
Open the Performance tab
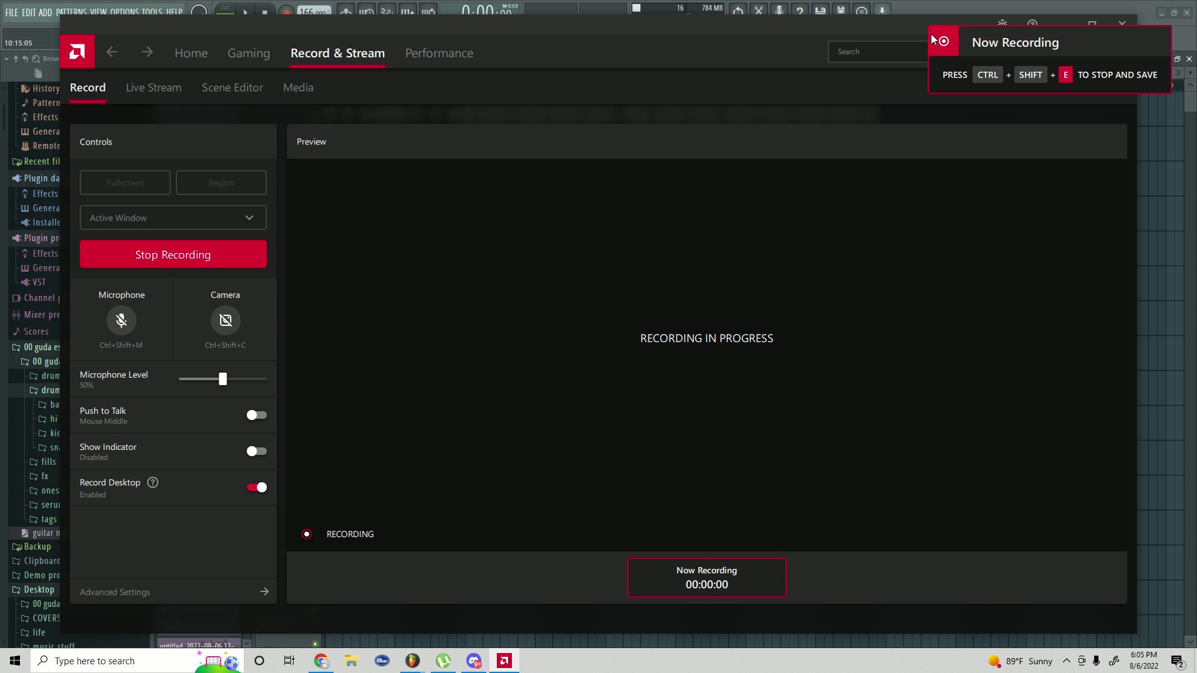coord(439,53)
